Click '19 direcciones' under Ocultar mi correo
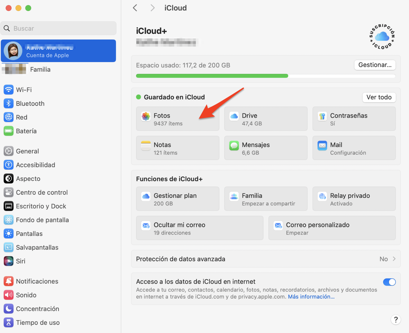Screen dimensions: 409x333 pos(172,233)
